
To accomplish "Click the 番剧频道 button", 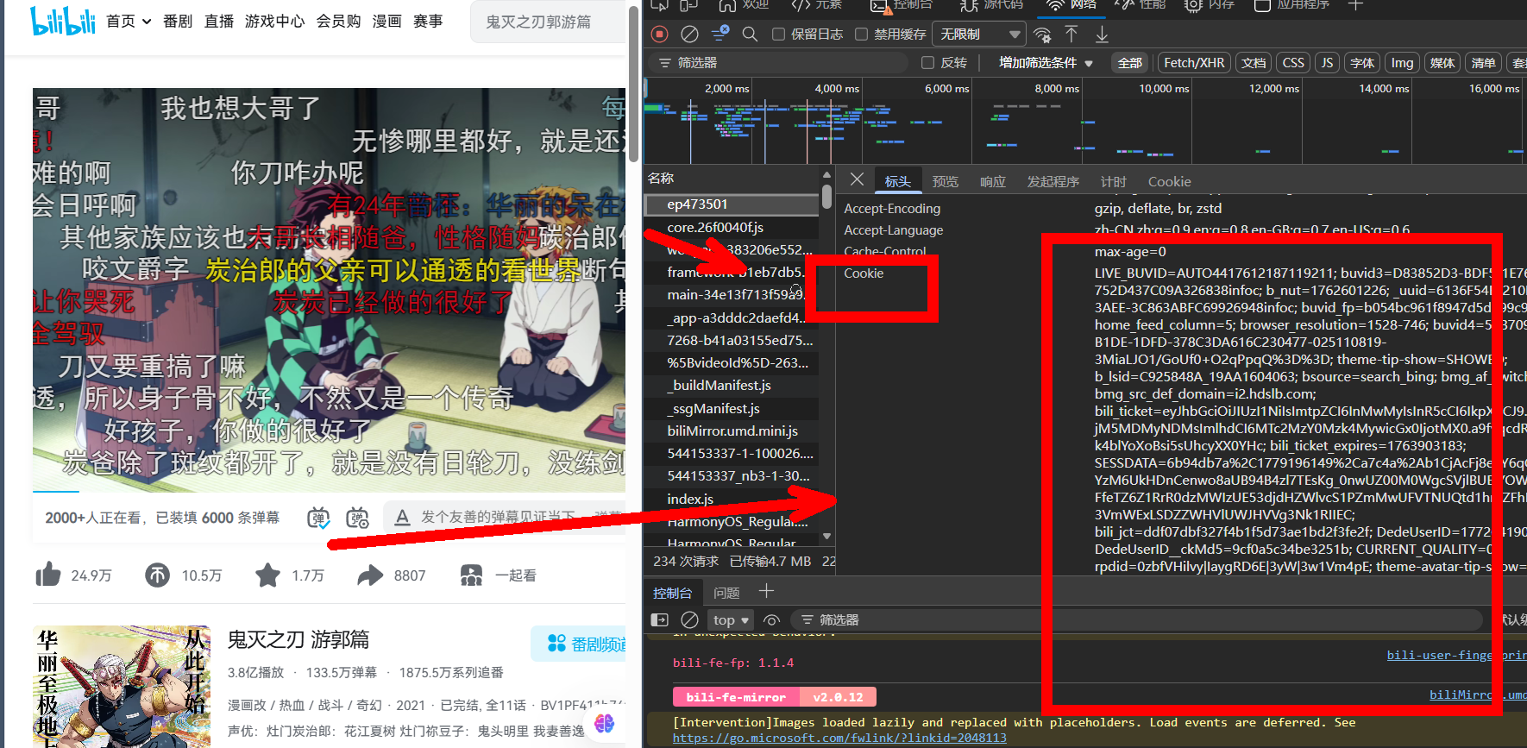I will click(x=580, y=644).
